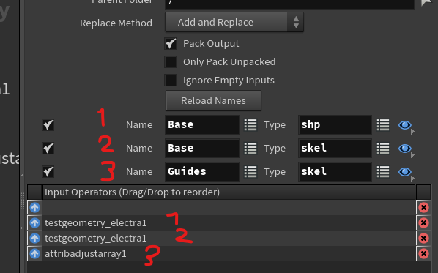438x273 pixels.
Task: Remove second testgeometry_electra1 input
Action: pos(423,239)
